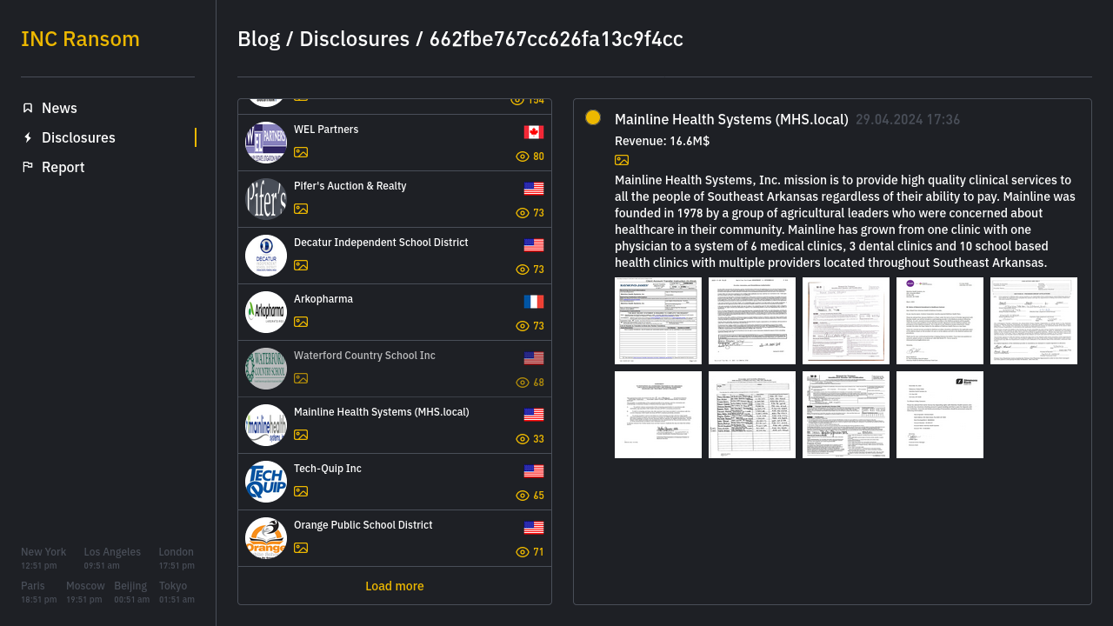Screen dimensions: 1113x626
Task: Click the Pifer's Auction & Realty logo
Action: (x=266, y=199)
